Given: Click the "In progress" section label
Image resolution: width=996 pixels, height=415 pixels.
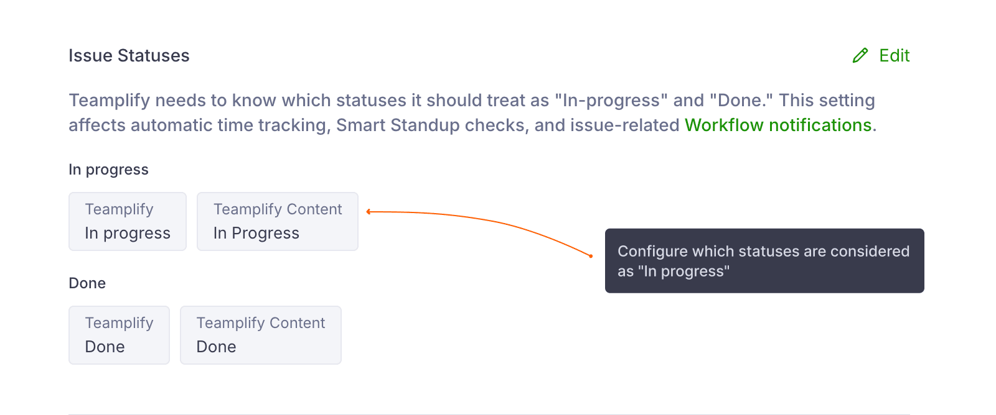Looking at the screenshot, I should pyautogui.click(x=108, y=170).
